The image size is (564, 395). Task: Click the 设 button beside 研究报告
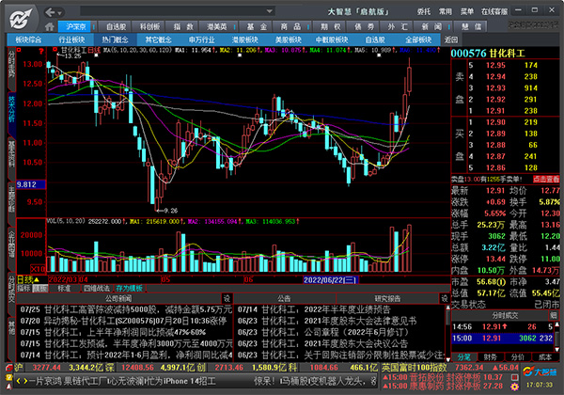tap(445, 298)
